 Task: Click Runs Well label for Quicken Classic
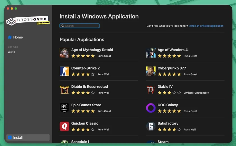pos(103,129)
